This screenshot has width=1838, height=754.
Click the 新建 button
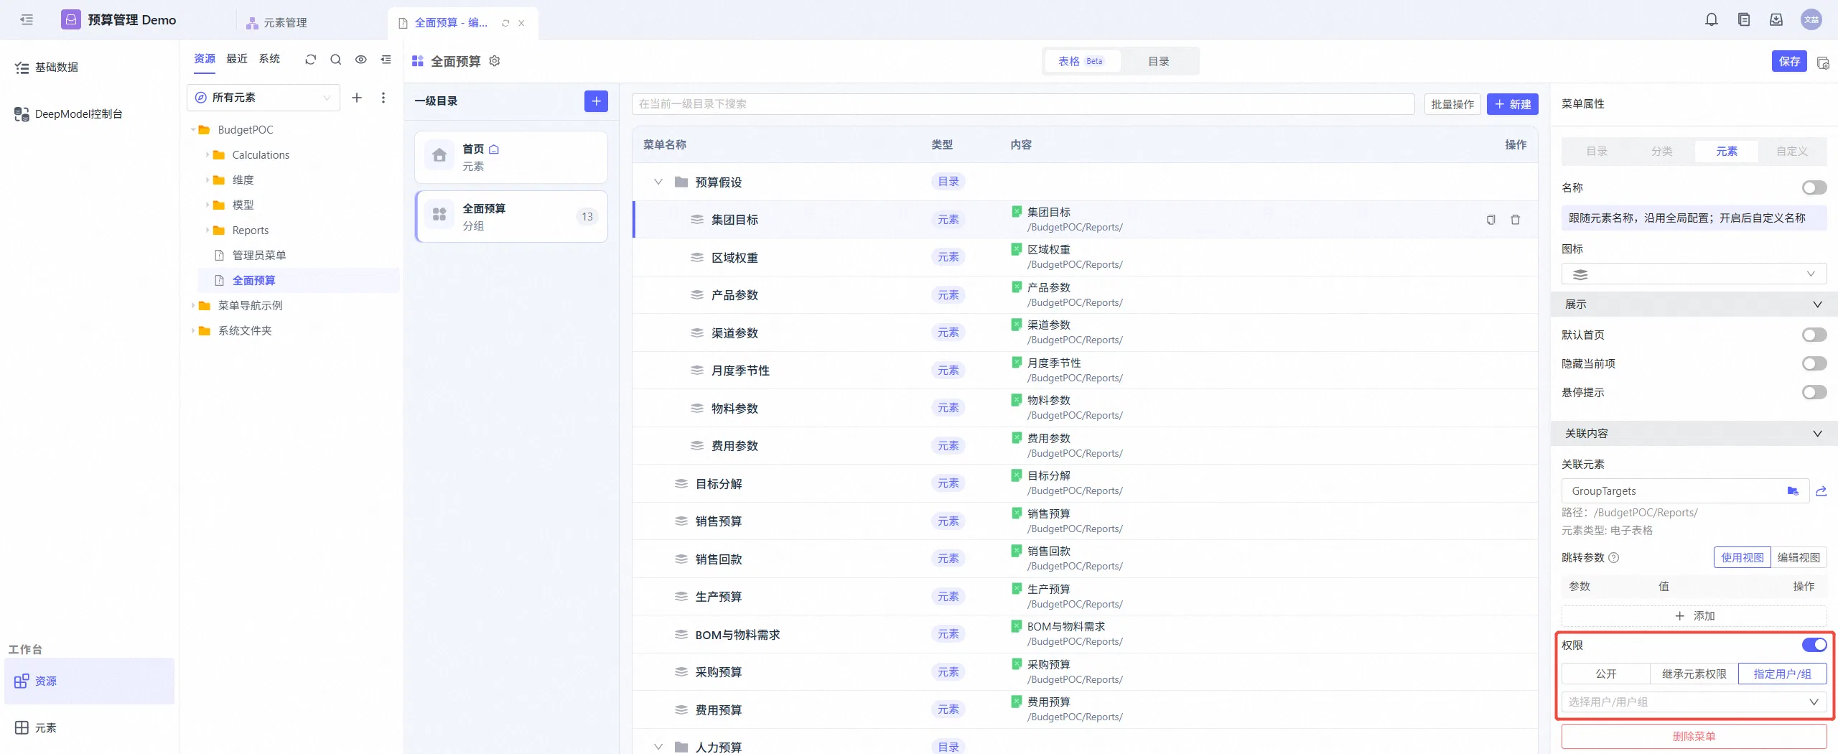pos(1512,104)
